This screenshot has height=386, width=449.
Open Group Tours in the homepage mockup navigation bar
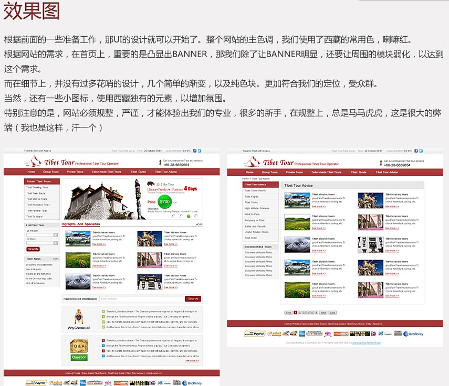(51, 171)
